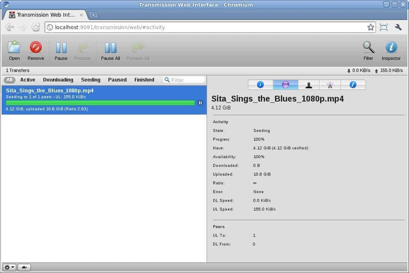This screenshot has height=273, width=409.
Task: Click the green progress bar of the torrent
Action: tap(100, 102)
